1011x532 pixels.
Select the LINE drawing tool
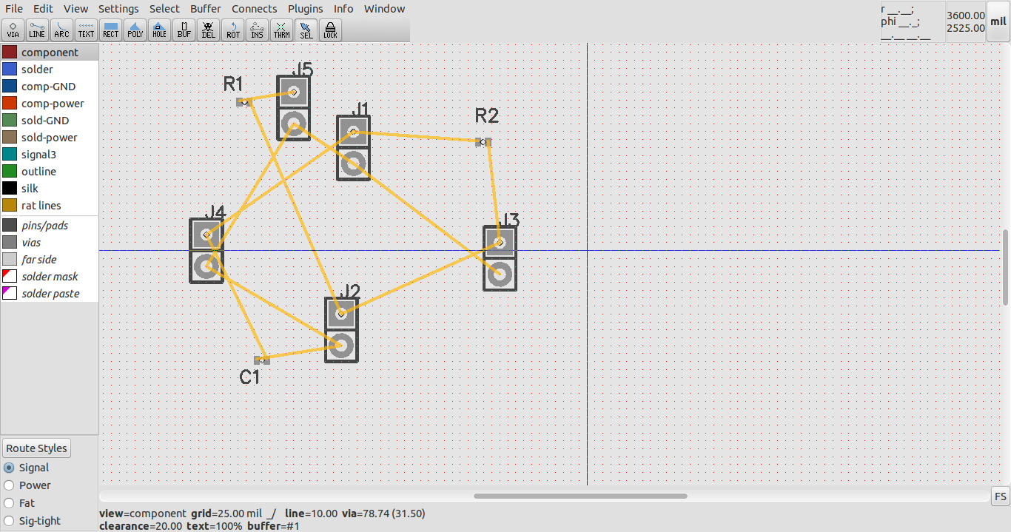(x=37, y=30)
